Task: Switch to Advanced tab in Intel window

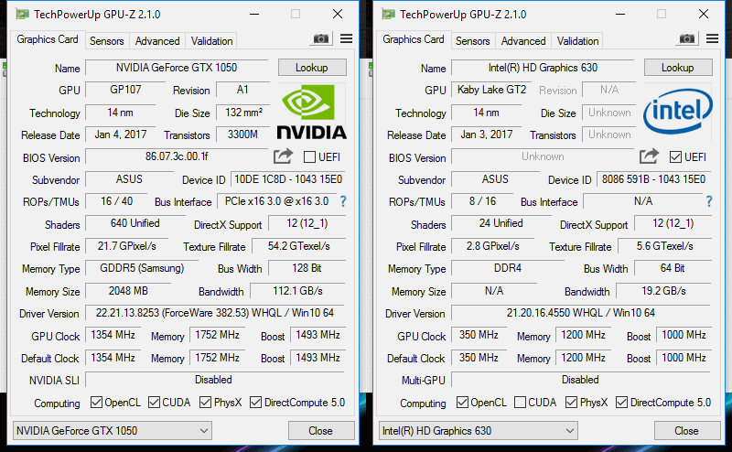Action: pos(523,41)
